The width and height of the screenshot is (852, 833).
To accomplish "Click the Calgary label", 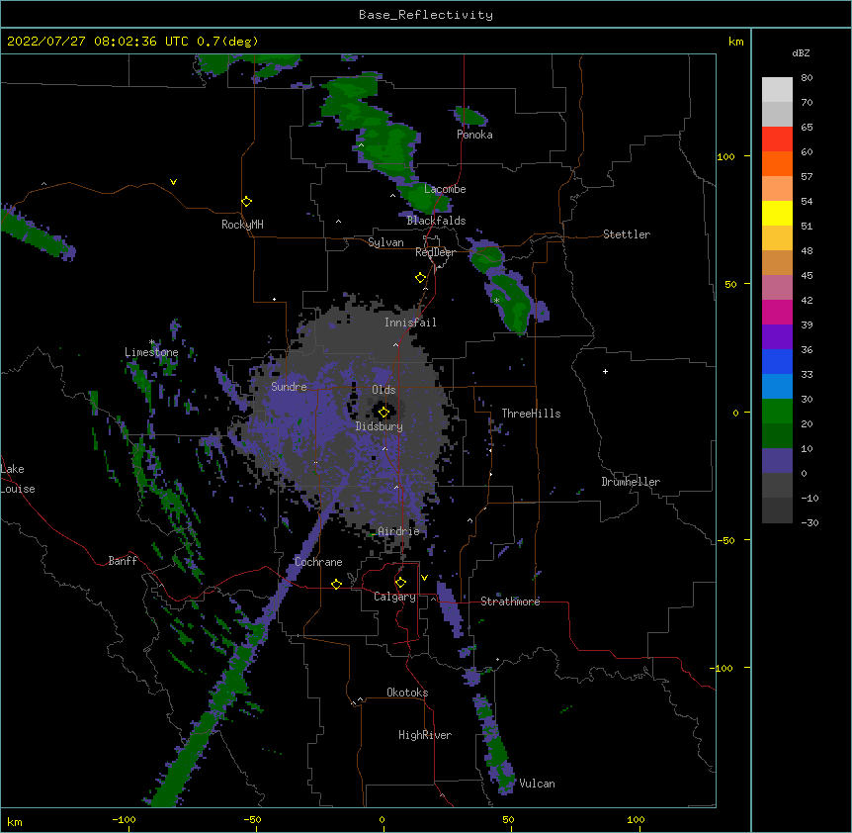I will pyautogui.click(x=394, y=597).
